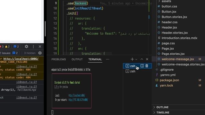Viewport: 205px width, 115px height.
Task: Click the initReactI18next token in the code
Action: pyautogui.click(x=88, y=8)
